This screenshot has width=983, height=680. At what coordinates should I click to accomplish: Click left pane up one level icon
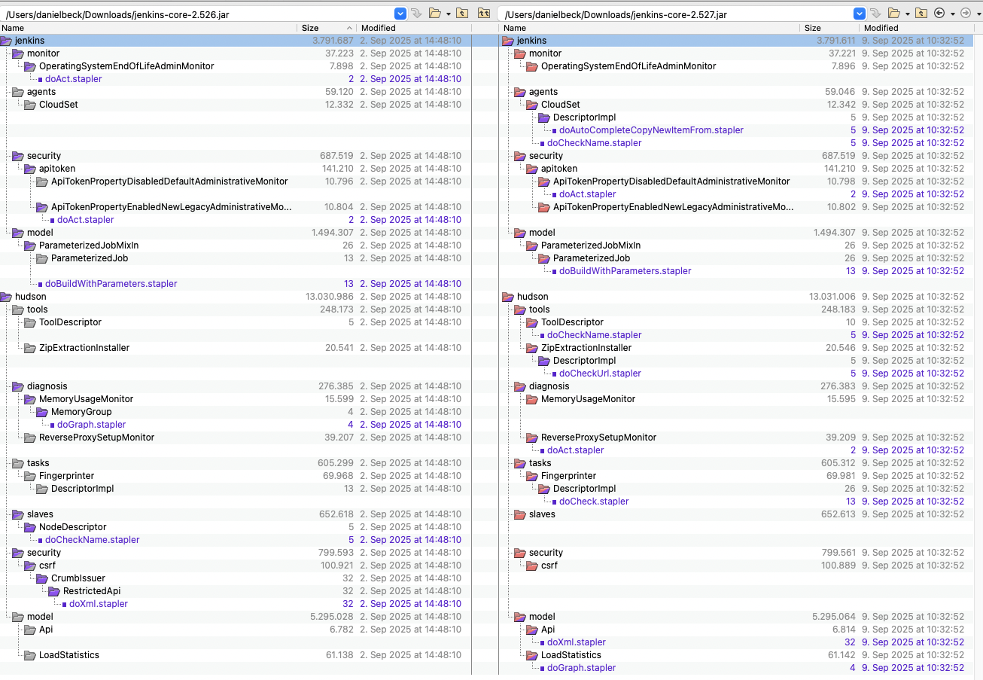pos(463,14)
